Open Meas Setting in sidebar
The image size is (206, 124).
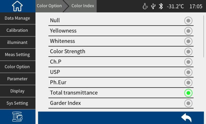(x=17, y=55)
